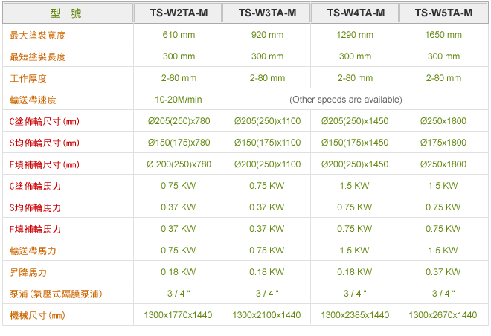Select the 610 mm cell
This screenshot has width=491, height=336.
point(179,35)
